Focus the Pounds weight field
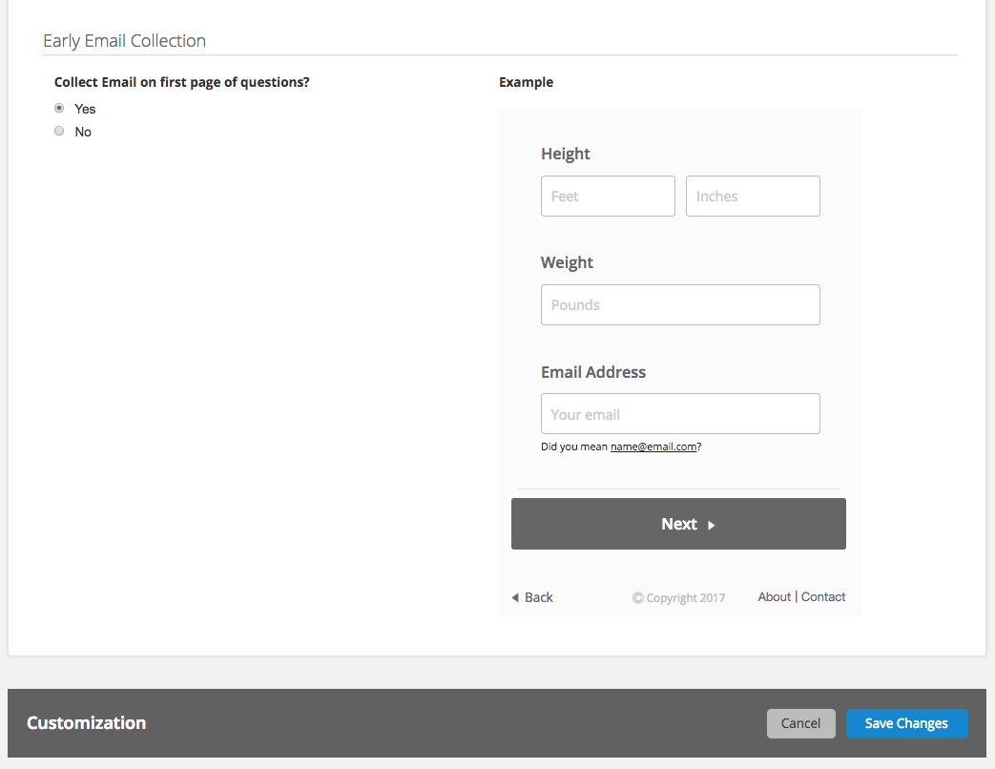This screenshot has width=995, height=769. click(680, 304)
